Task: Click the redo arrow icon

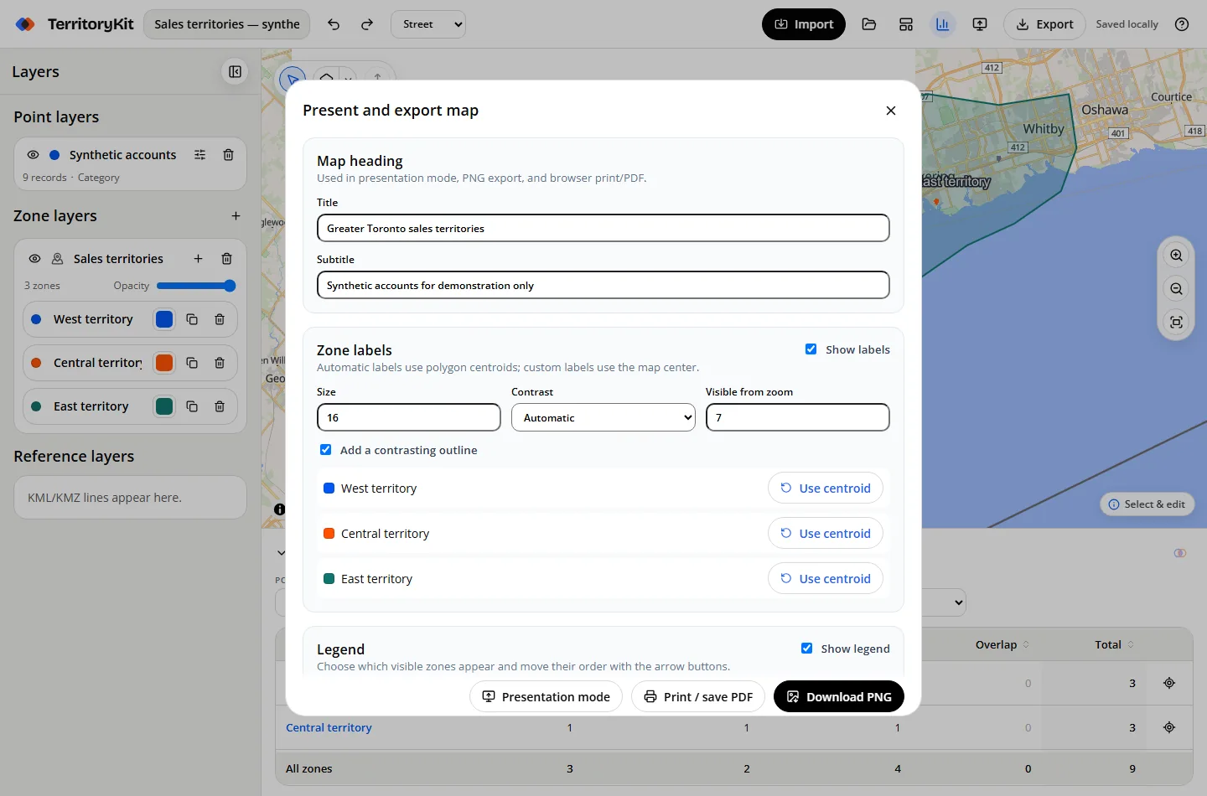Action: (x=367, y=24)
